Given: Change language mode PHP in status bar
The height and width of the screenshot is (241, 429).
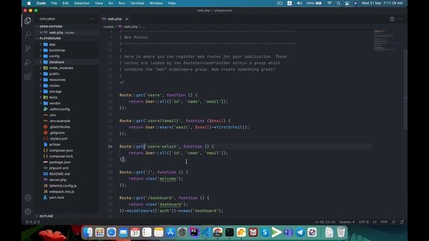Looking at the screenshot, I should (x=384, y=222).
